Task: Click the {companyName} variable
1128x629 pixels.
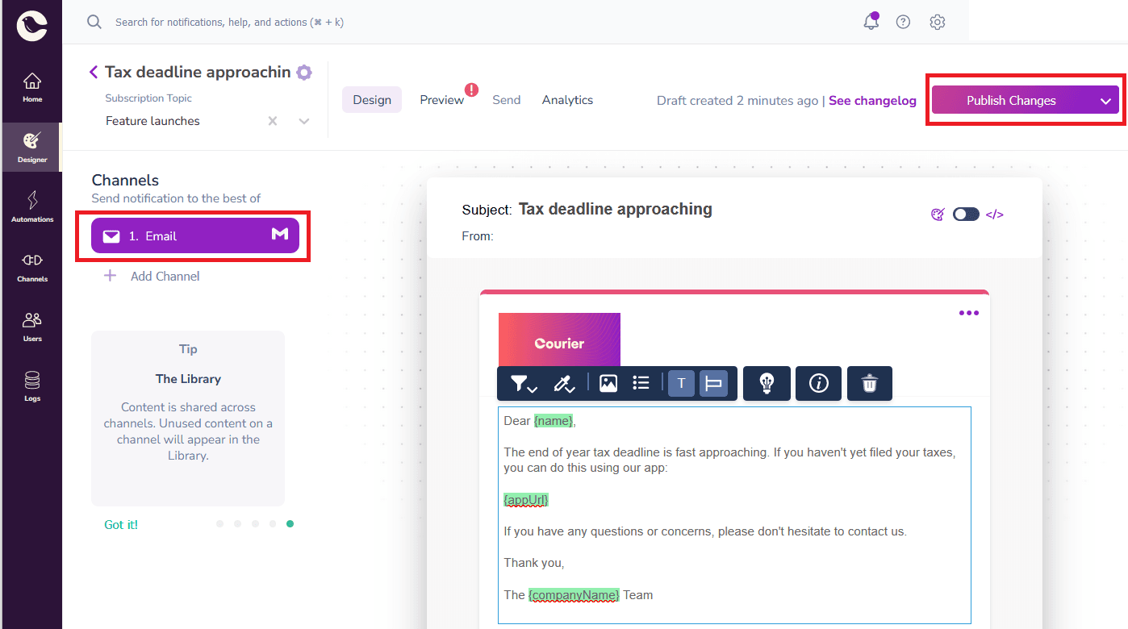Action: pos(574,594)
